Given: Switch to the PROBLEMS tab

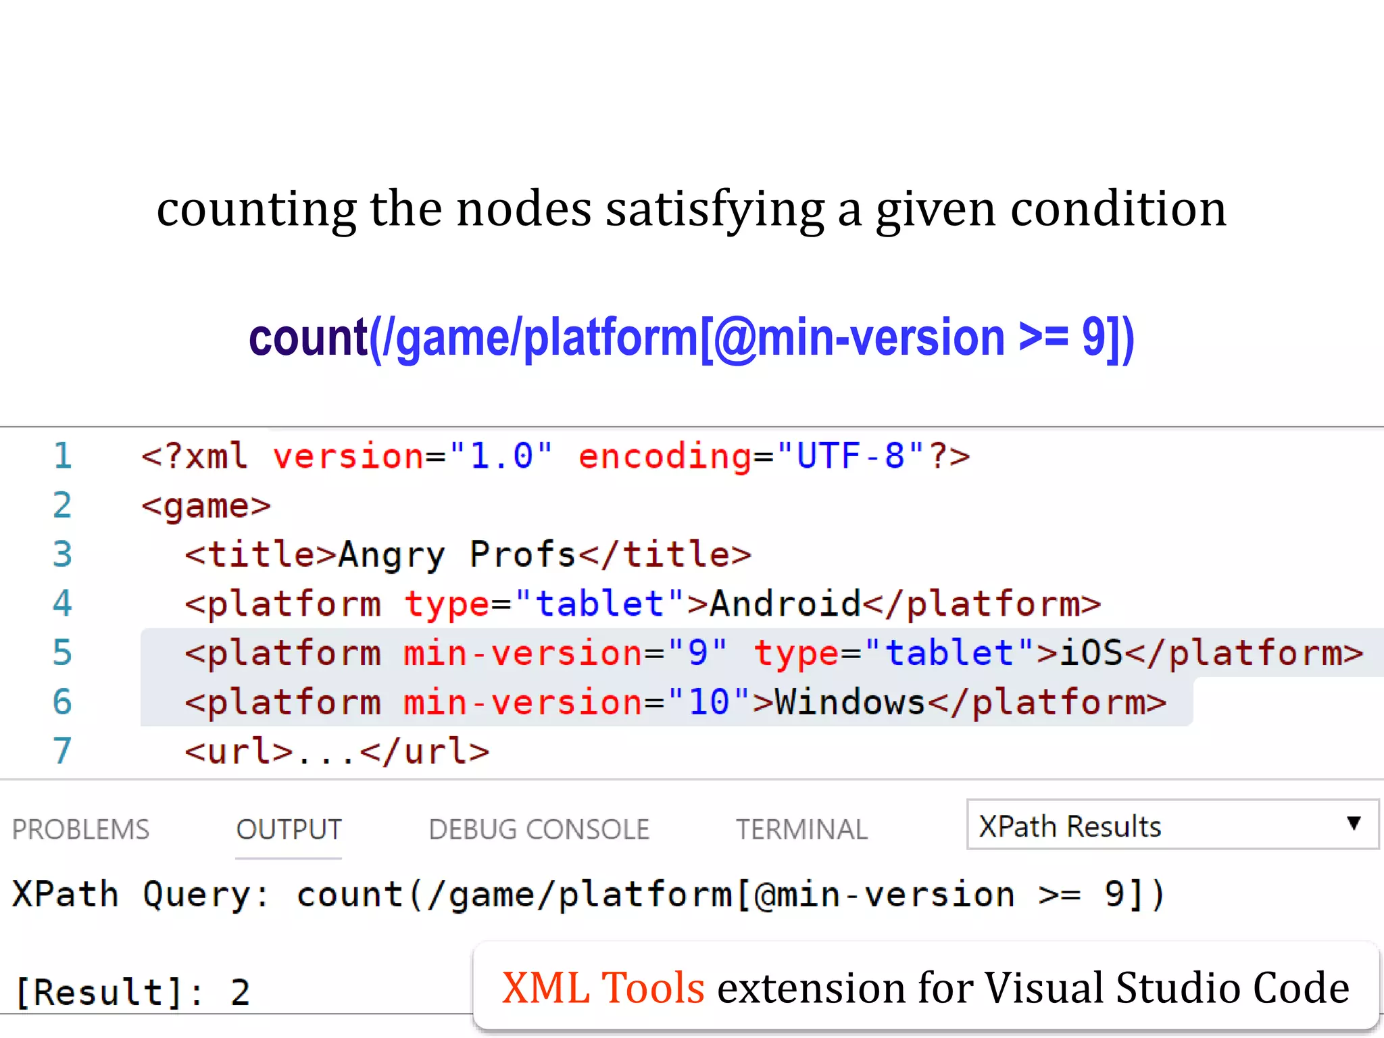Looking at the screenshot, I should click(80, 829).
